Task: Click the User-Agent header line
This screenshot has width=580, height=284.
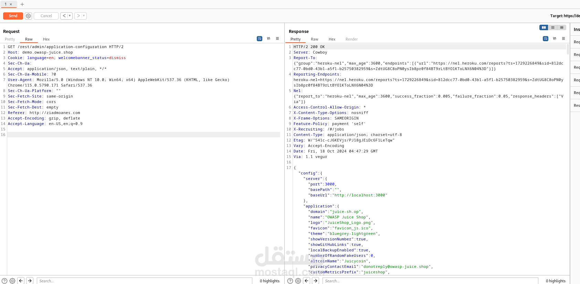Action: (119, 82)
